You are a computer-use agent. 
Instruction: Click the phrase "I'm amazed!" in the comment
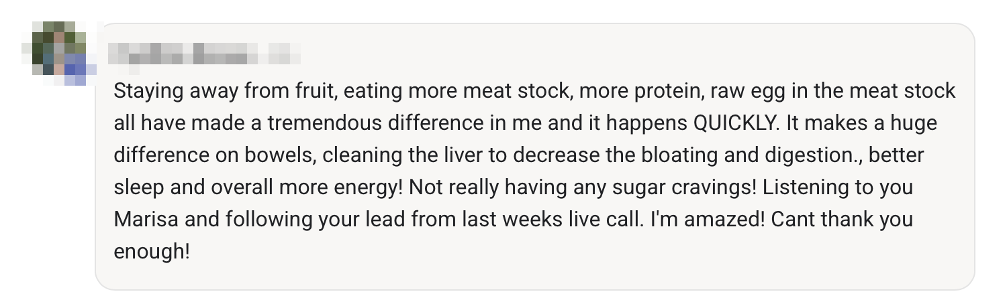pos(709,220)
